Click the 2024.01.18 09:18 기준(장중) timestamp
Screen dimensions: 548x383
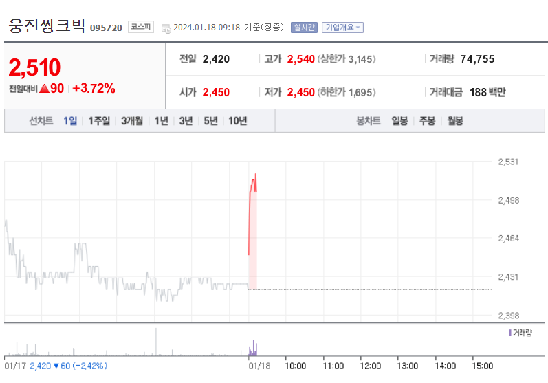pos(228,28)
